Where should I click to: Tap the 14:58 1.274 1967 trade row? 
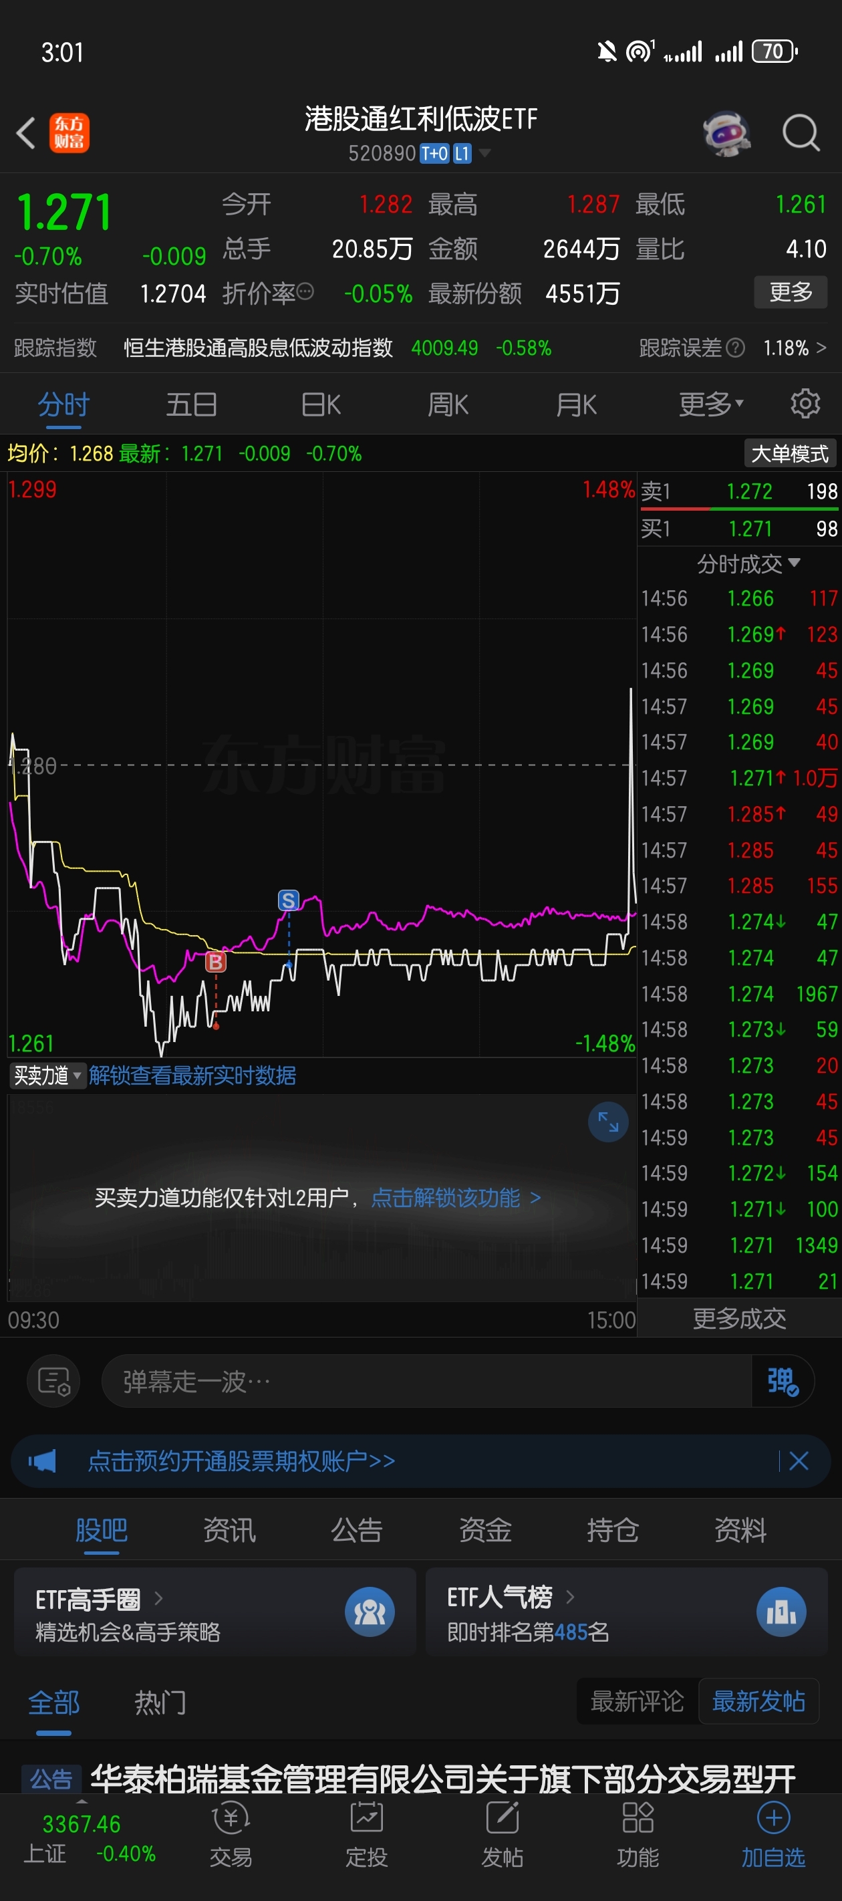pos(740,993)
